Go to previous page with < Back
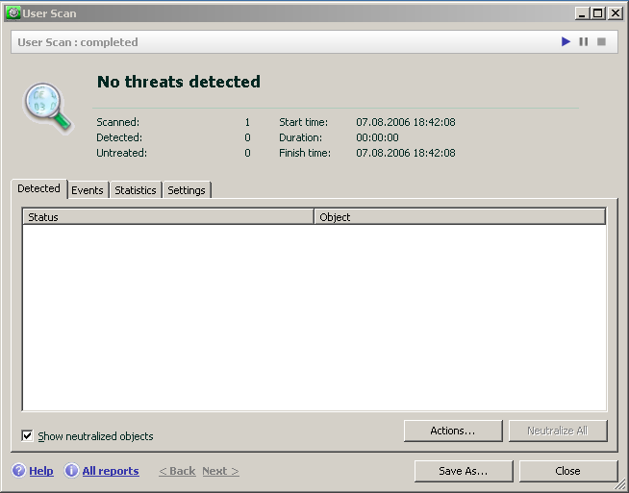The height and width of the screenshot is (493, 629). [177, 471]
